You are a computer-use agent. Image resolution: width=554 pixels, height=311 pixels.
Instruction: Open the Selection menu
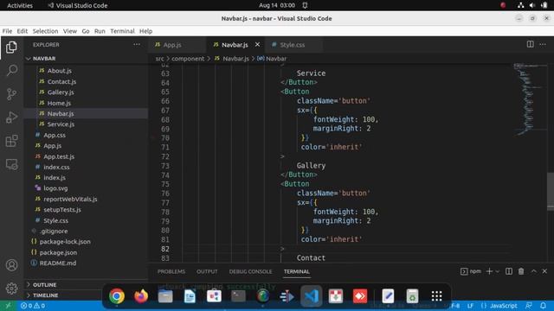(45, 31)
